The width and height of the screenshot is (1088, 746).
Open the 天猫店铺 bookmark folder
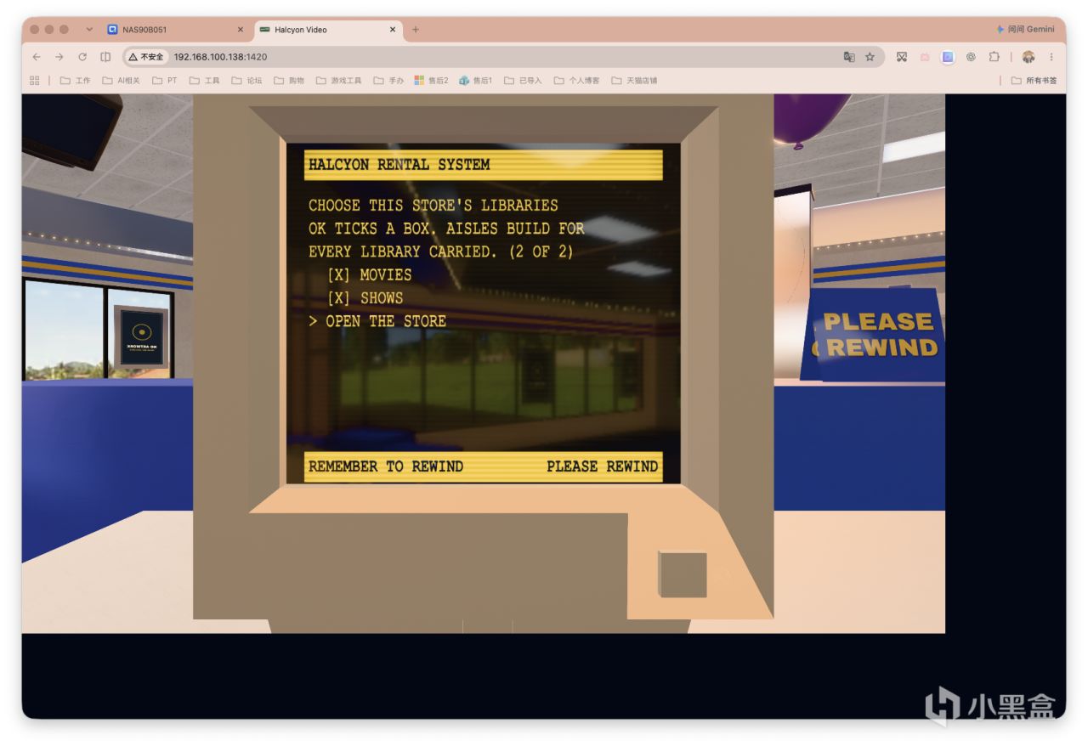pyautogui.click(x=634, y=81)
